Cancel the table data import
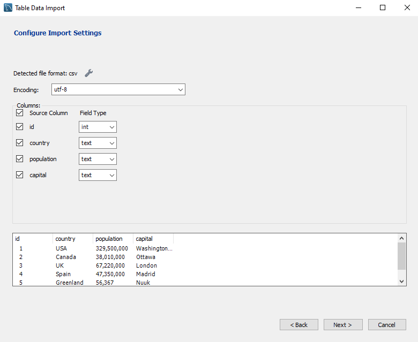This screenshot has width=418, height=342. [387, 325]
